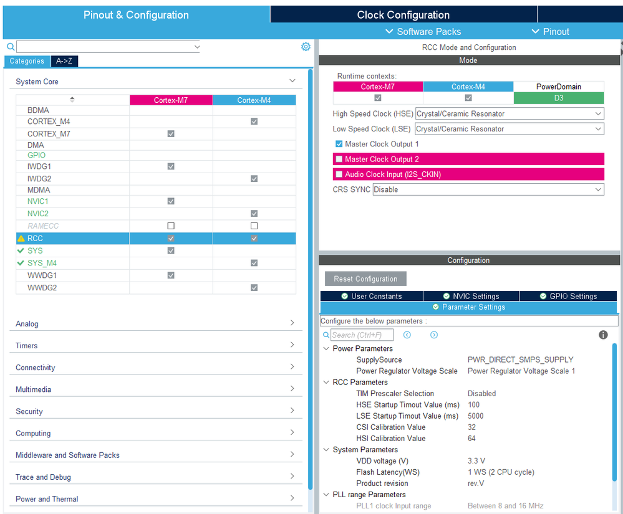Open the NVIC Settings tab
Viewport: 623px width, 514px height.
[x=471, y=296]
